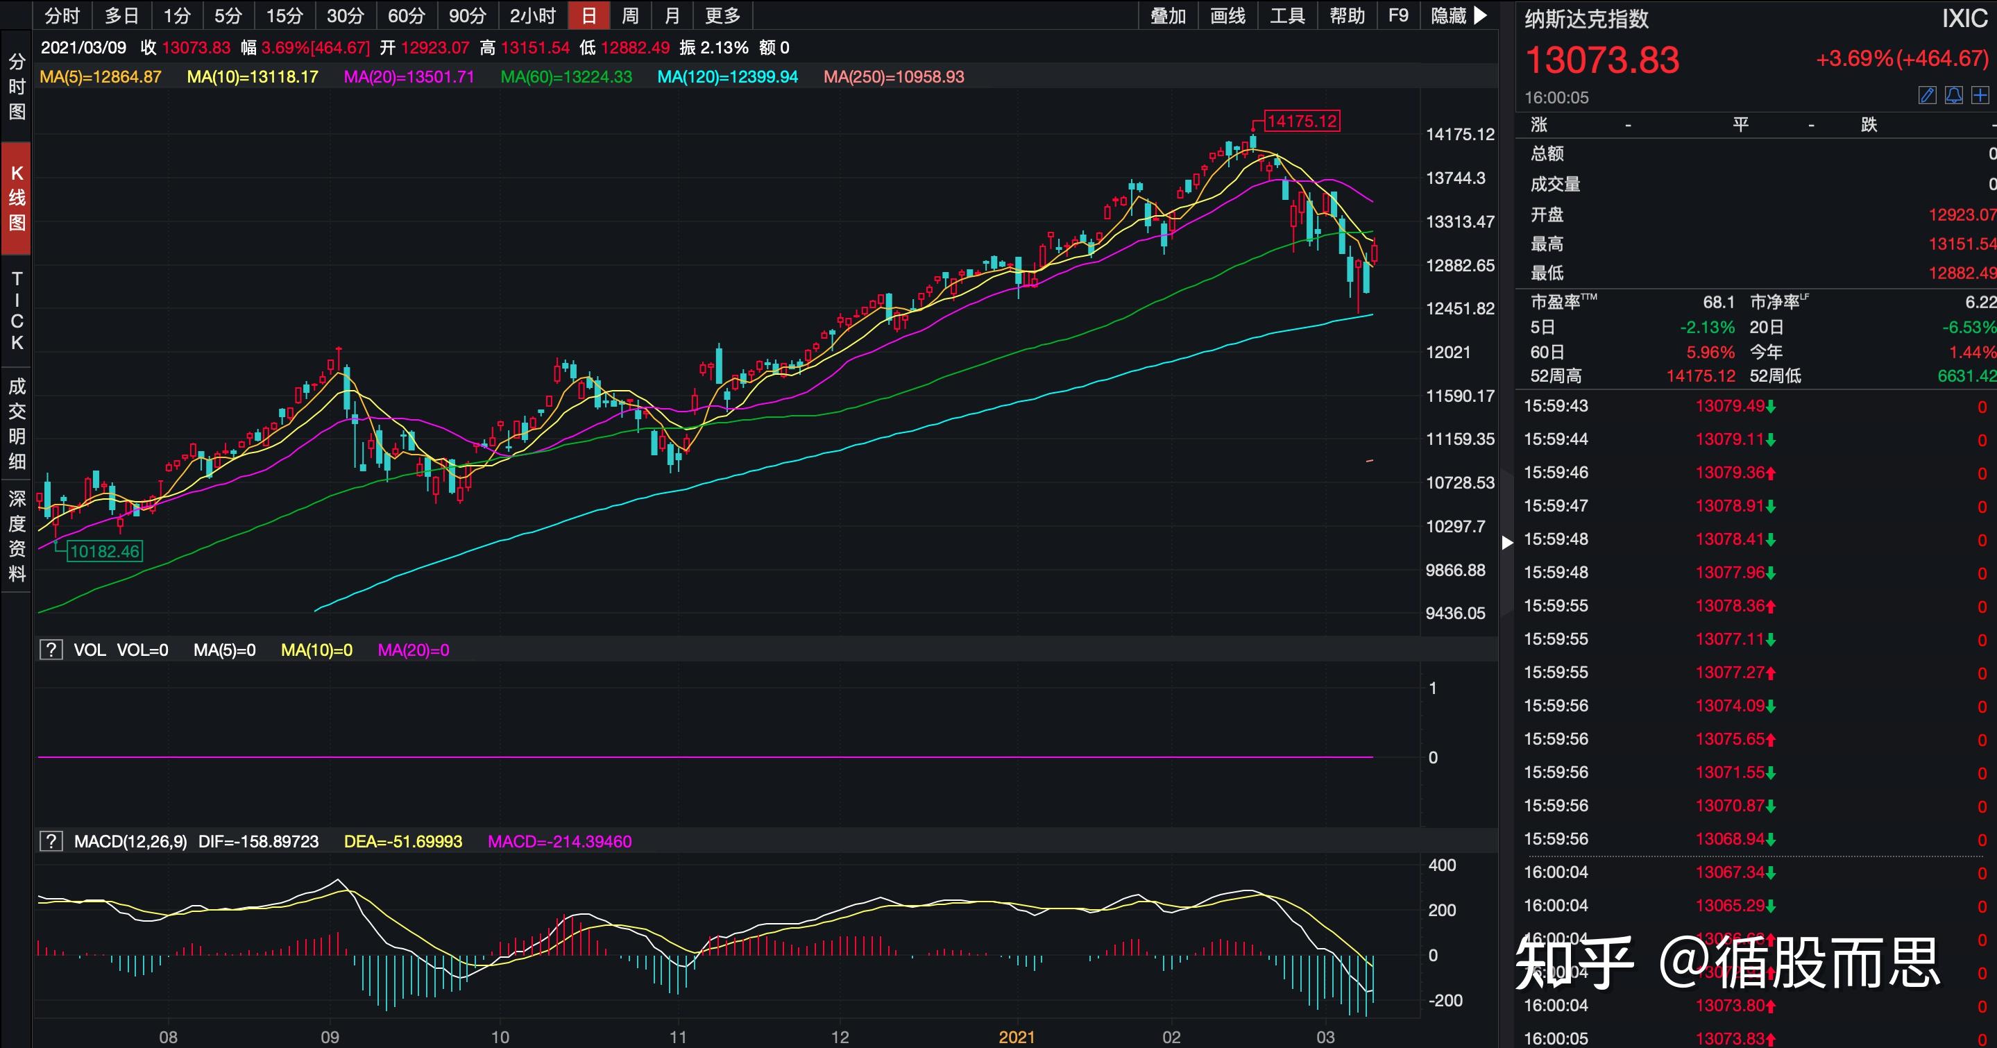Open the 分时图 side tab
The width and height of the screenshot is (1997, 1048).
point(16,86)
